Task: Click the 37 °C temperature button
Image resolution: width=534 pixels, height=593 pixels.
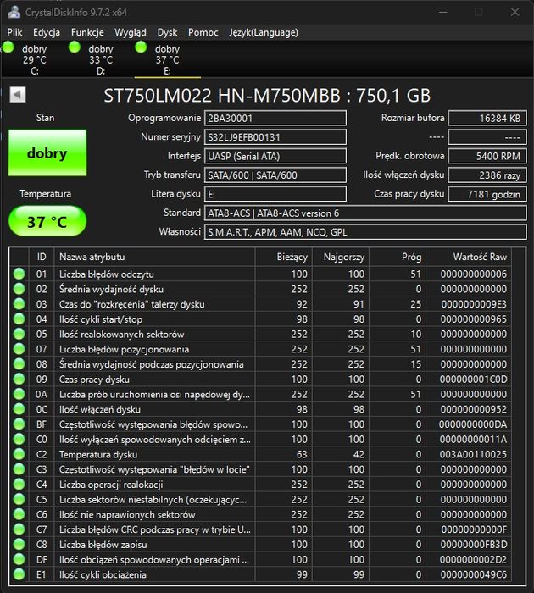Action: [47, 221]
